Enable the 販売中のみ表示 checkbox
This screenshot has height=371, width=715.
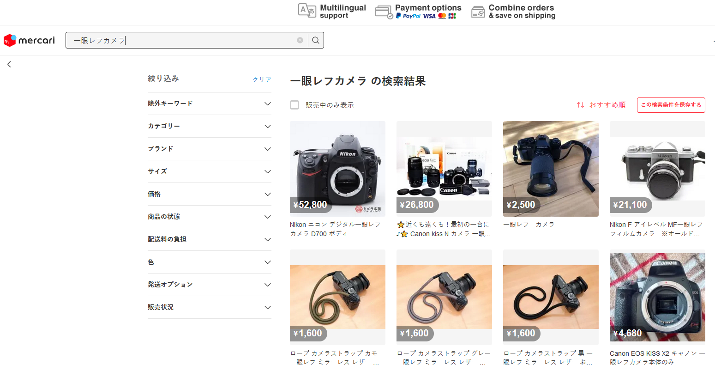click(x=294, y=105)
